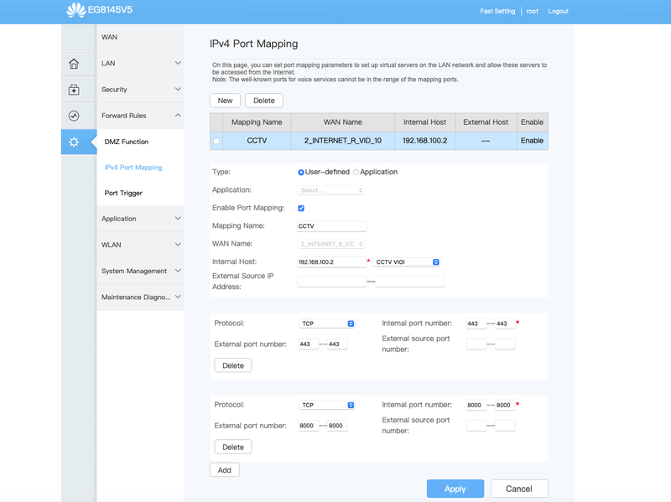671x502 pixels.
Task: Open the Port Trigger page
Action: click(123, 193)
